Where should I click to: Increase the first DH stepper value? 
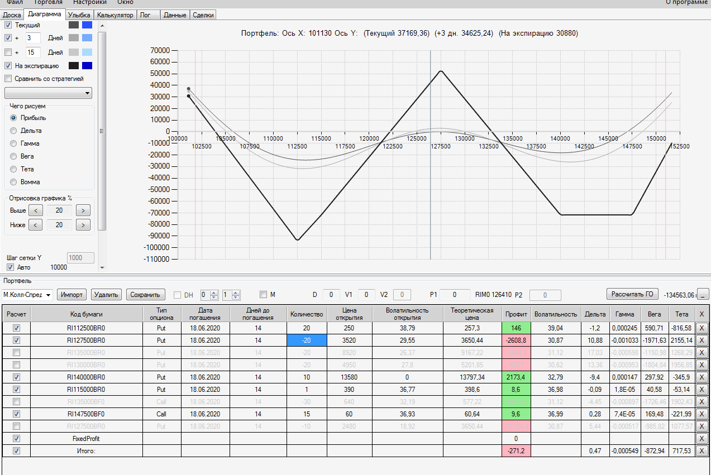(215, 292)
